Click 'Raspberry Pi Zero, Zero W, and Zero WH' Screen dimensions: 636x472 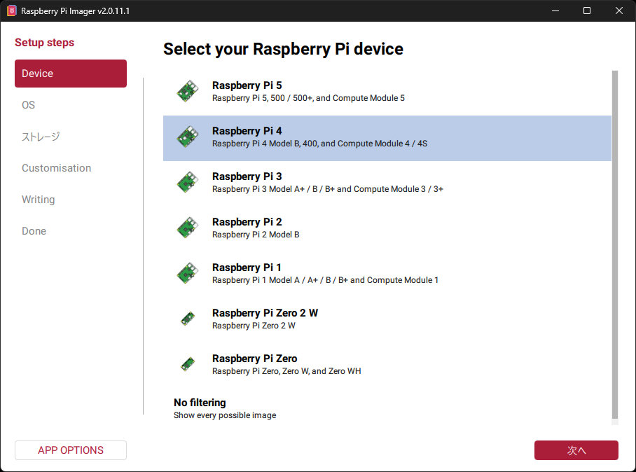click(286, 371)
